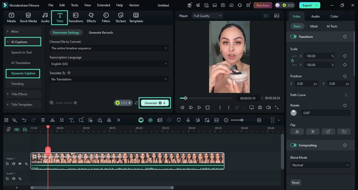
Task: Switch to the Mask sub-tab
Action: 314,26
